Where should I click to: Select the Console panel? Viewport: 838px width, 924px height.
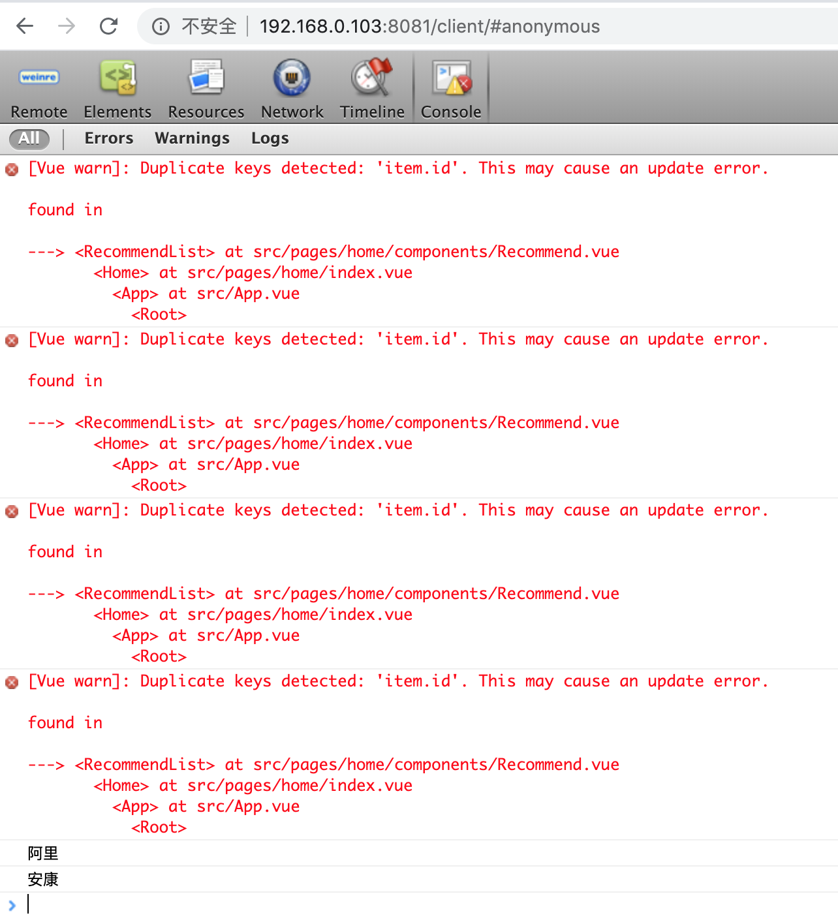point(451,89)
